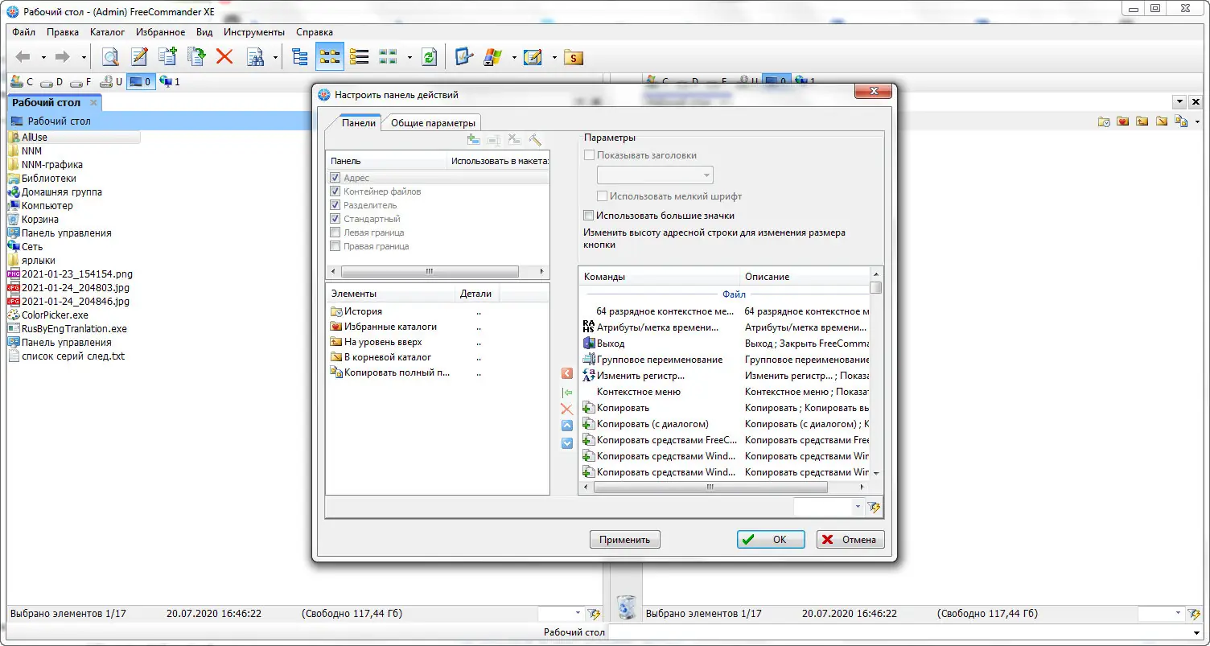Viewport: 1210px width, 646px height.
Task: Click the Отмена button
Action: click(x=850, y=540)
